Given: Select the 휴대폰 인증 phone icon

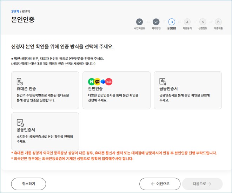Looking at the screenshot, I should click(20, 81).
